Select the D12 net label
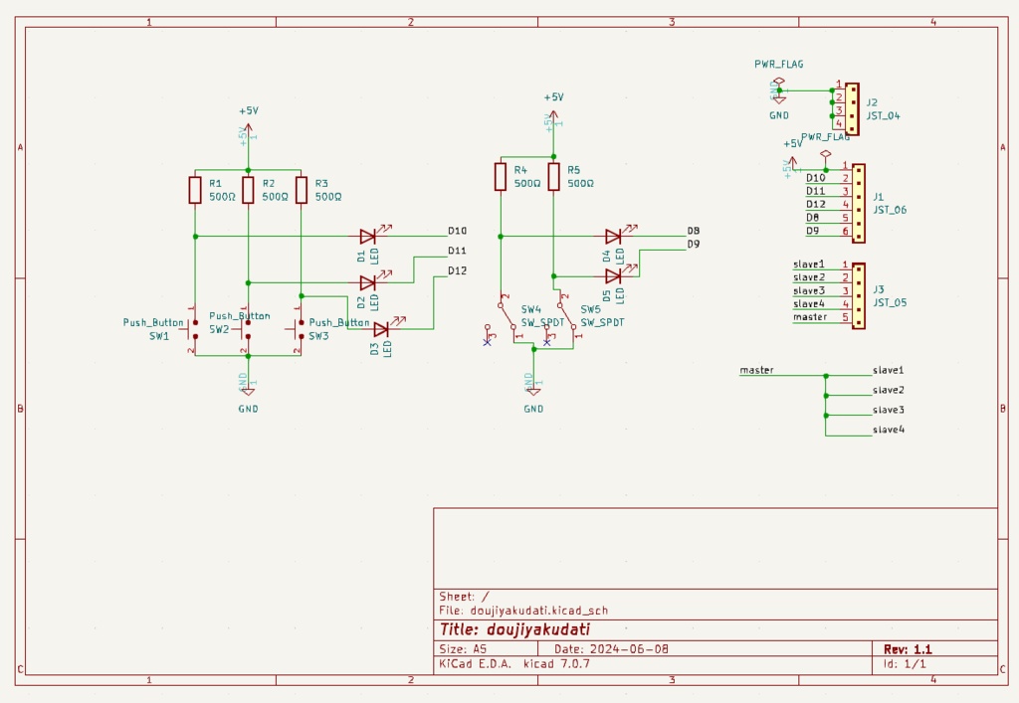The height and width of the screenshot is (703, 1019). (458, 270)
